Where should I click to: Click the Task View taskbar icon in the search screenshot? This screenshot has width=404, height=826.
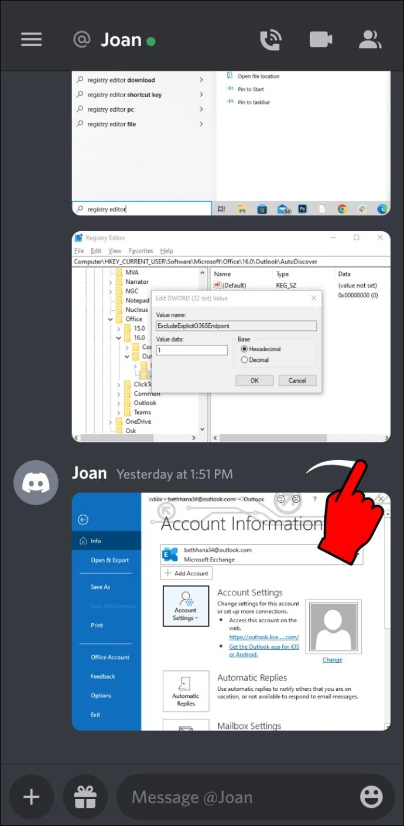pos(221,209)
